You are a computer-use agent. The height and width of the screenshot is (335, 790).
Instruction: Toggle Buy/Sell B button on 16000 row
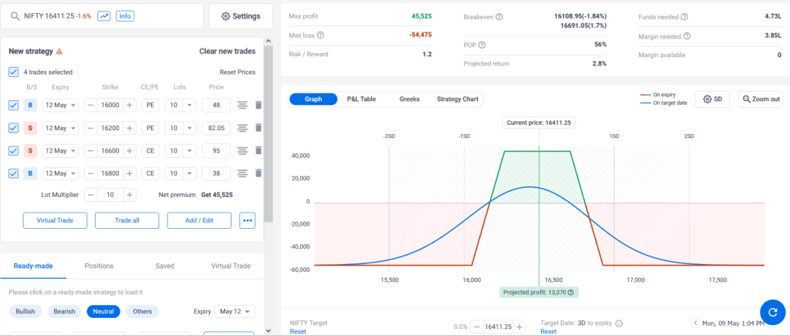pos(30,106)
